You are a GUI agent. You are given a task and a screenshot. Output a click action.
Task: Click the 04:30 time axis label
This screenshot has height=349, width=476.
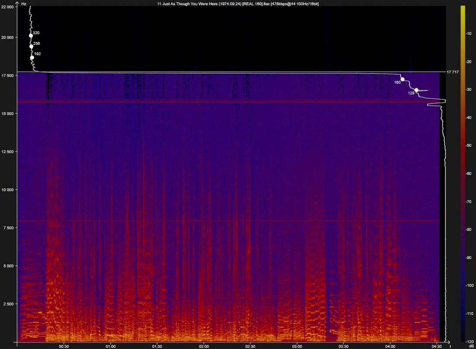[x=437, y=346]
